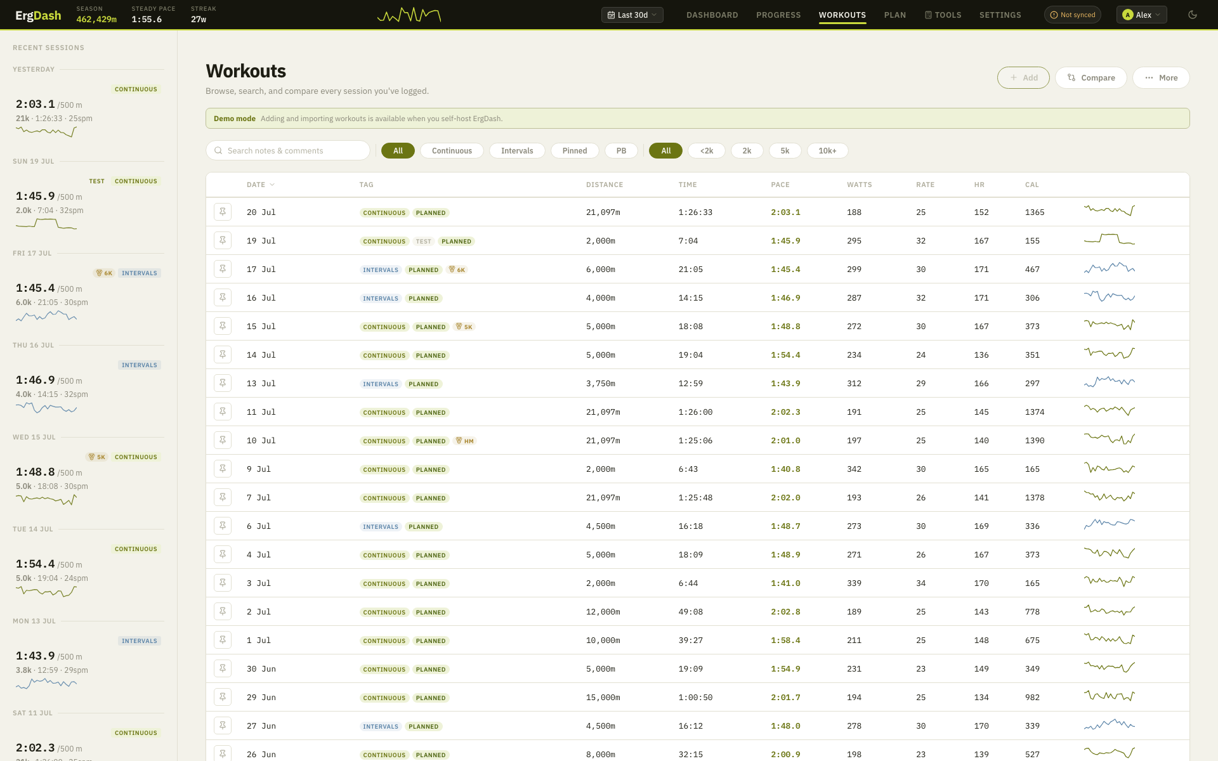
Task: Click pin icon for 7 Jul workout
Action: click(x=223, y=497)
